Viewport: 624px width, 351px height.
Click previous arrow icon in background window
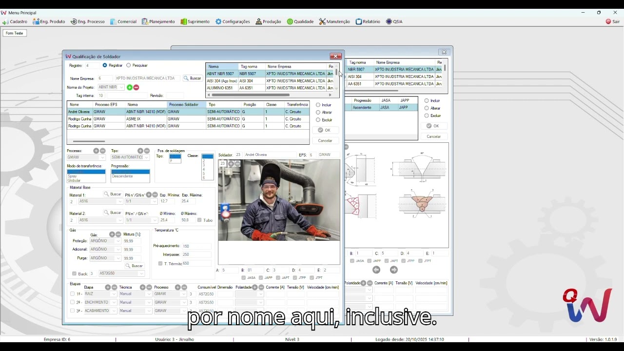(376, 270)
